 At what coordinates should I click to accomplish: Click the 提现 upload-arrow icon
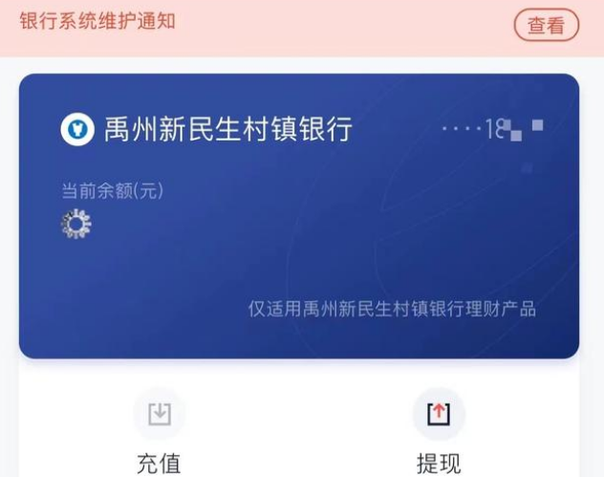[x=439, y=414]
